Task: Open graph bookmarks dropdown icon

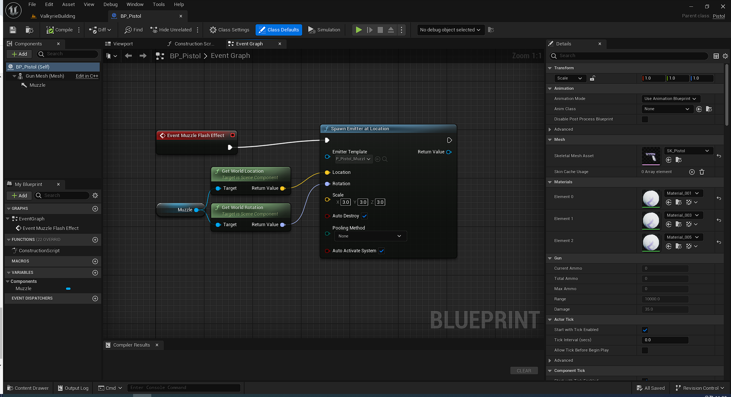Action: (111, 56)
